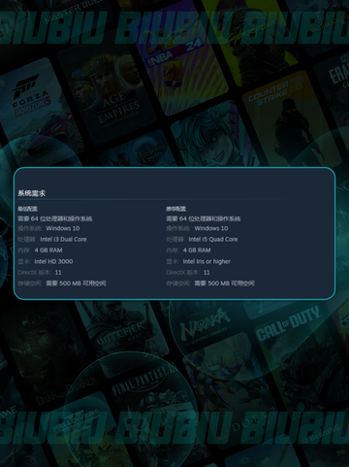Screen dimensions: 349x467
Task: Click the recommended 4 GB RAM entry
Action: pos(197,250)
